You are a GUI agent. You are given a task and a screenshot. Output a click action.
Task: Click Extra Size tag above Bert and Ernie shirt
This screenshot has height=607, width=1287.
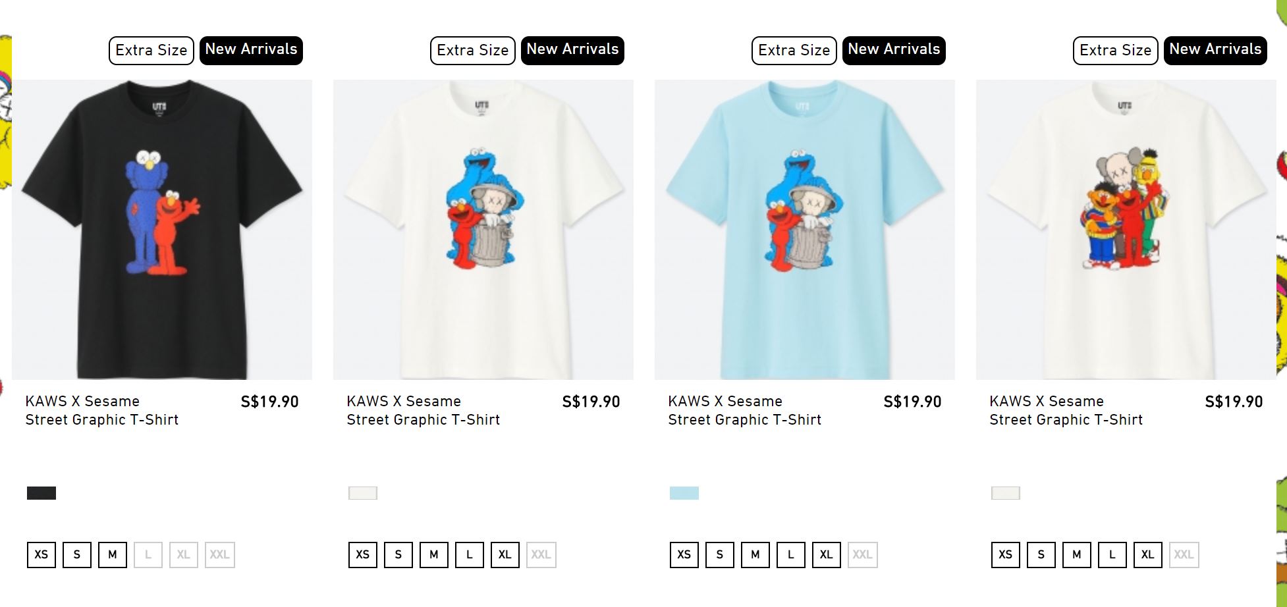click(x=1116, y=50)
